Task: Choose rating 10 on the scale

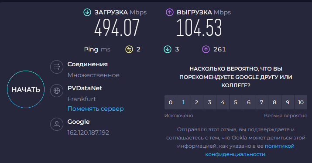Action: point(301,102)
